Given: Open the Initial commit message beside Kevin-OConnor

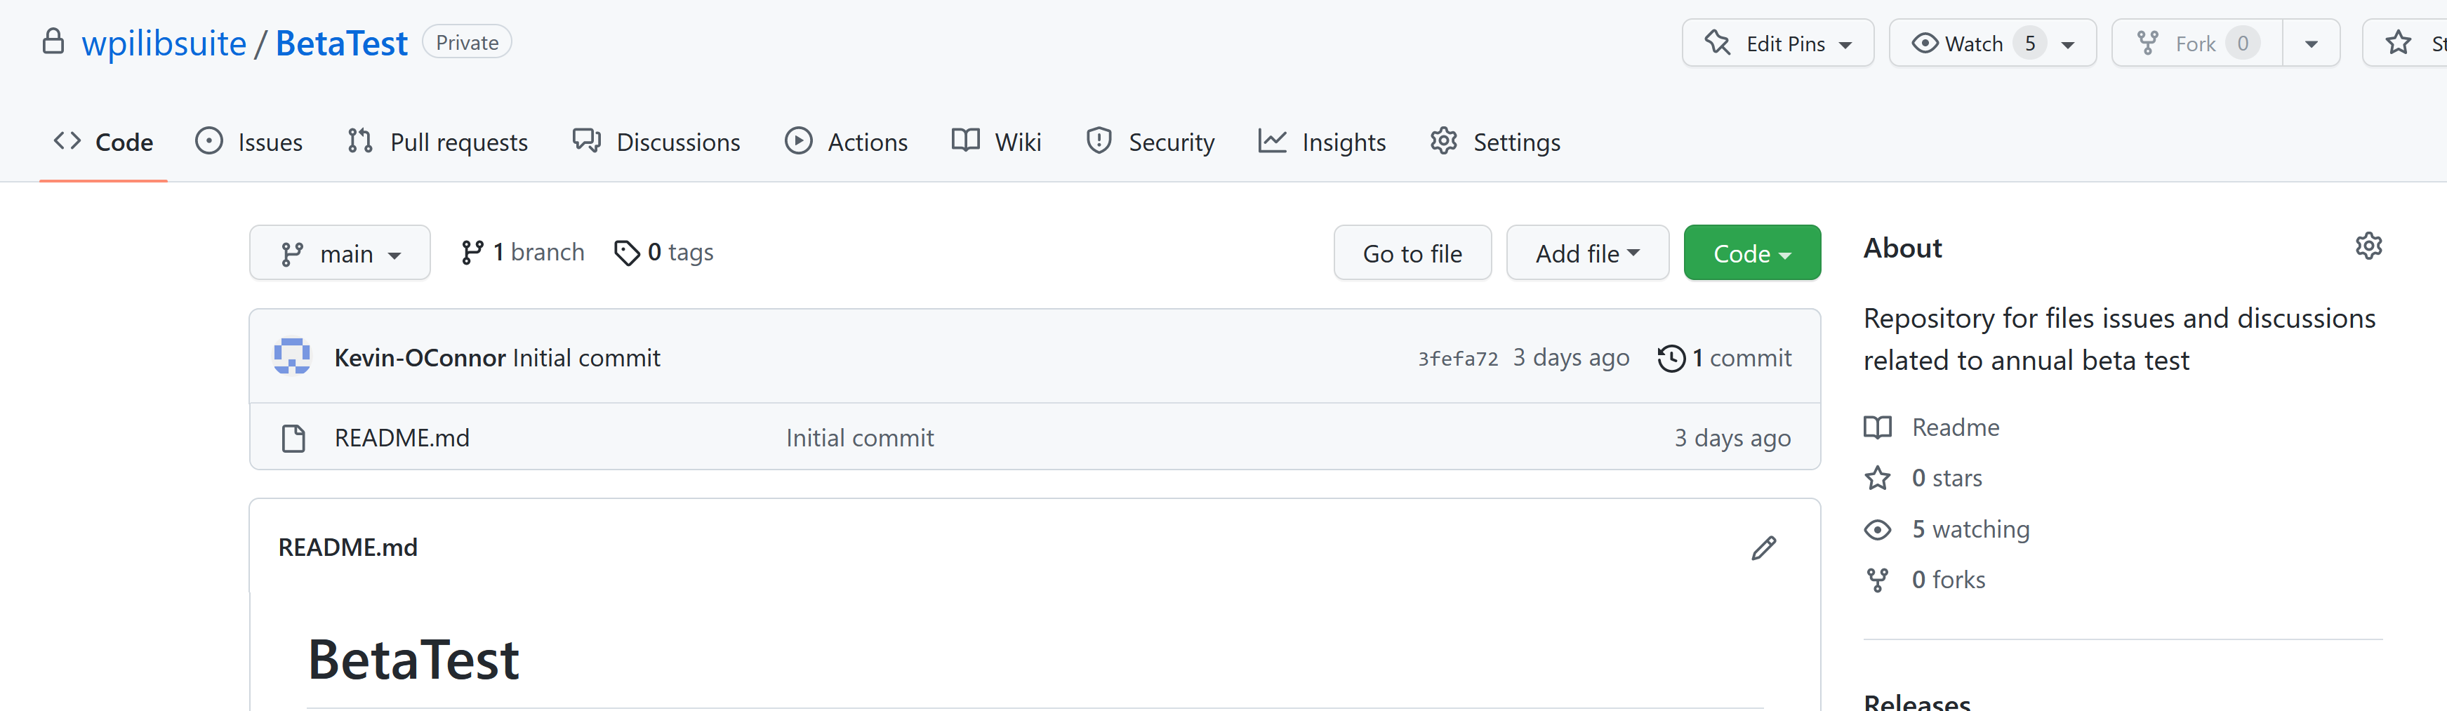Looking at the screenshot, I should pyautogui.click(x=586, y=358).
